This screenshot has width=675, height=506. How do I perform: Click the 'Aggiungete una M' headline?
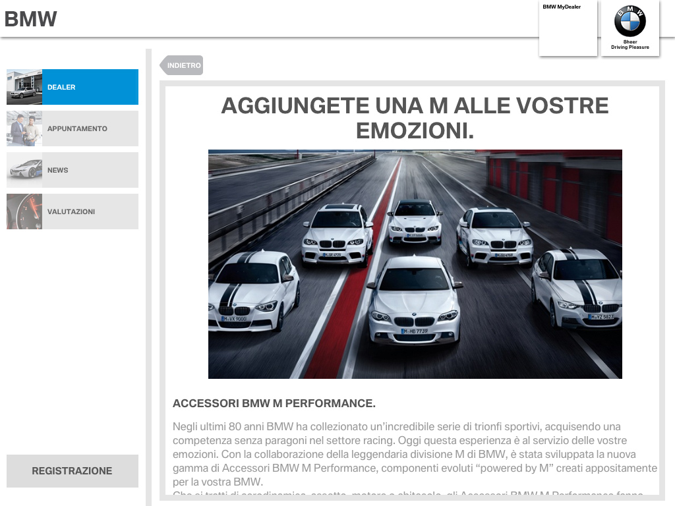pos(415,118)
